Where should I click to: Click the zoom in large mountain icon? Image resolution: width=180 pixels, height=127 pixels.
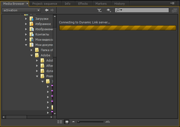point(108,122)
